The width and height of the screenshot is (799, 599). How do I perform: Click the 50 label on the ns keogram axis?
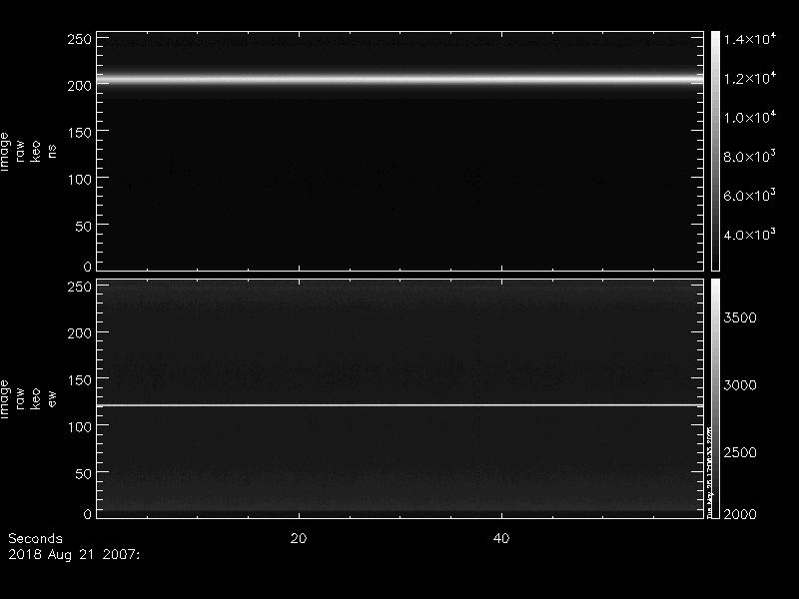tap(84, 227)
